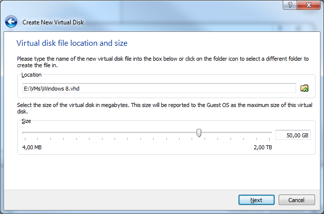324x214 pixels.
Task: Open the folder browse icon beside Location
Action: click(305, 88)
